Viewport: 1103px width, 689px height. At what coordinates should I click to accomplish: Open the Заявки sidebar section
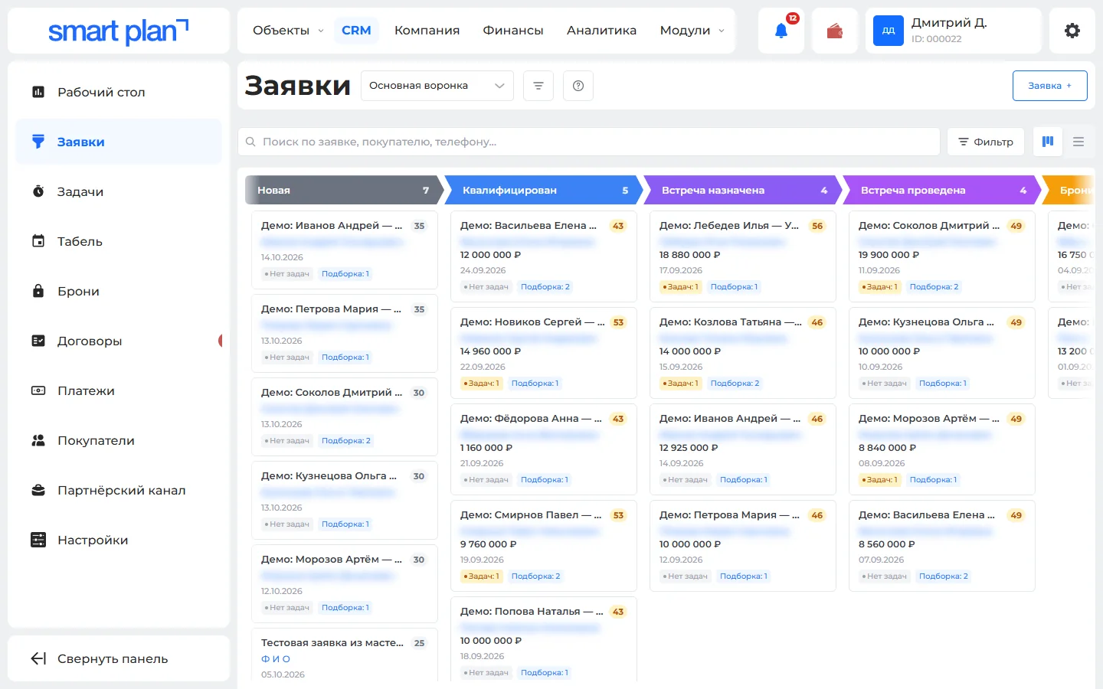pyautogui.click(x=119, y=142)
